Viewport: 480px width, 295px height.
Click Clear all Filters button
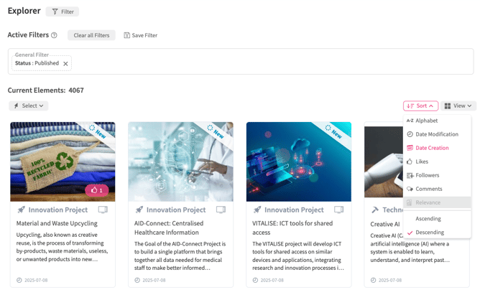click(91, 35)
